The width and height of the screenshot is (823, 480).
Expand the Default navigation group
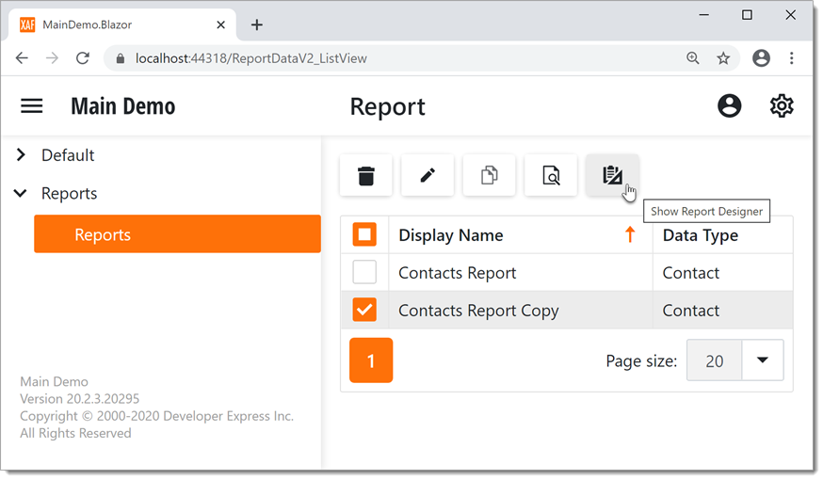click(21, 154)
